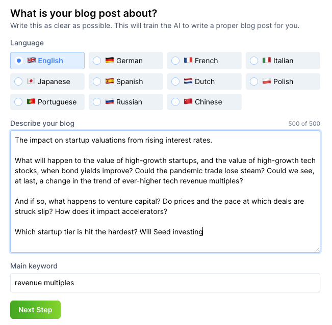Image resolution: width=332 pixels, height=325 pixels.
Task: Choose the German radio button
Action: (x=97, y=61)
